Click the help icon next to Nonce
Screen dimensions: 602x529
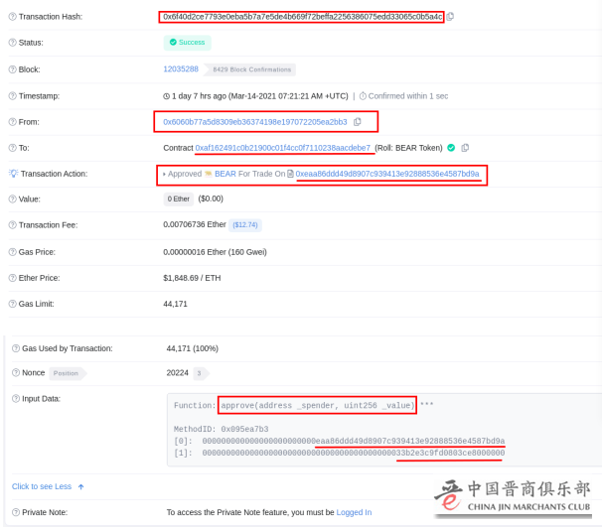point(15,373)
